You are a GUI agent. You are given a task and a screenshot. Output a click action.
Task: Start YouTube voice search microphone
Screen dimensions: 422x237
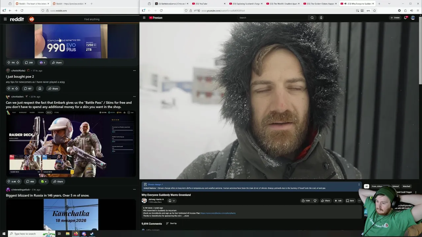[x=321, y=18]
